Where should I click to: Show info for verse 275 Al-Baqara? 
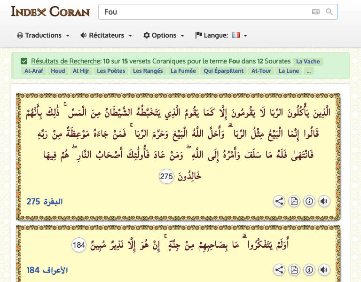pos(309,201)
